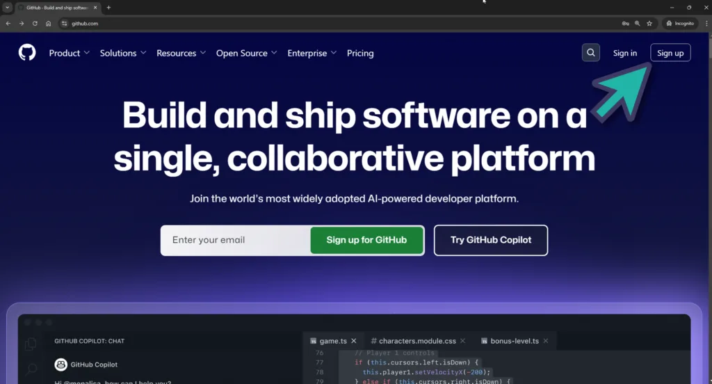Image resolution: width=712 pixels, height=384 pixels.
Task: Click the GITHUB COPILOT: CHAT heading
Action: click(90, 341)
